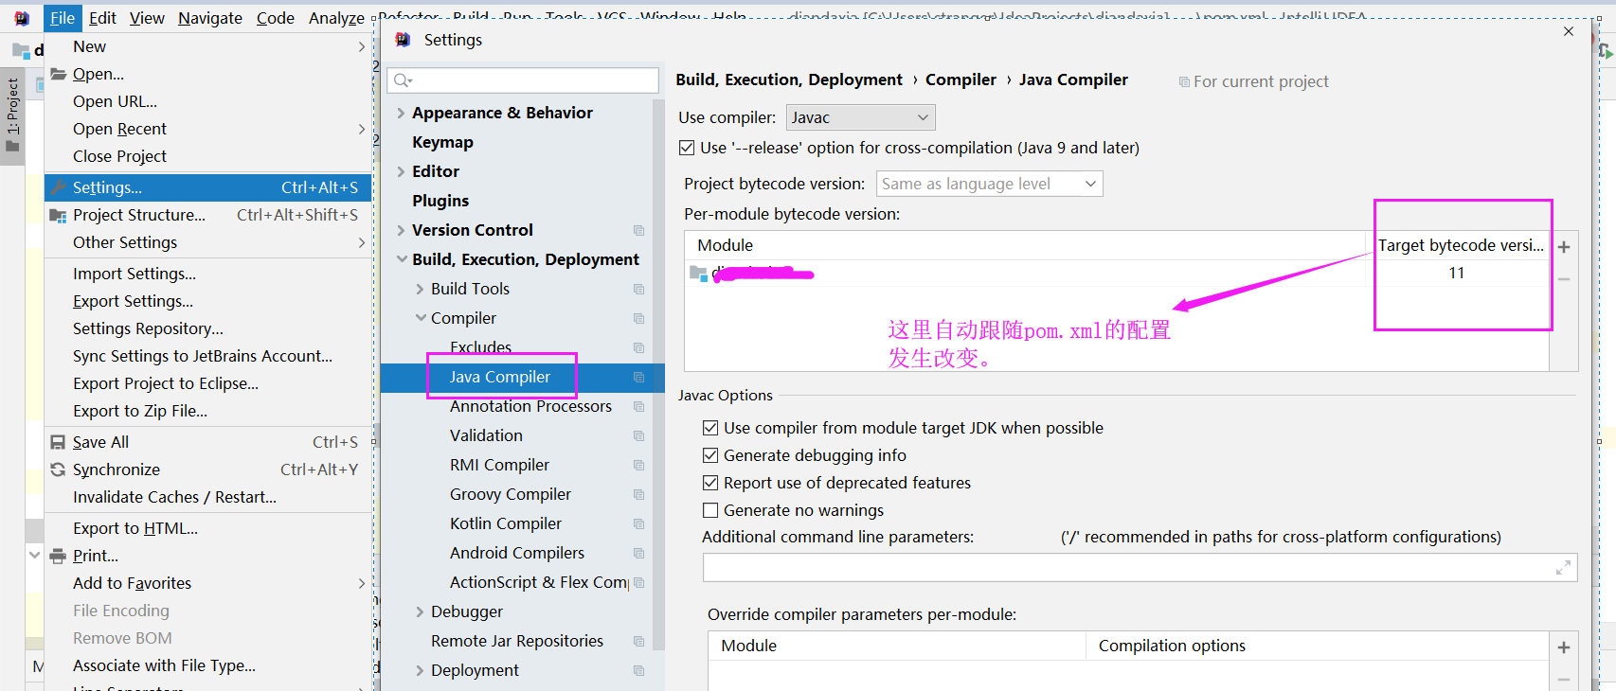The height and width of the screenshot is (691, 1616).
Task: Click the Compilation options column header
Action: (x=1172, y=646)
